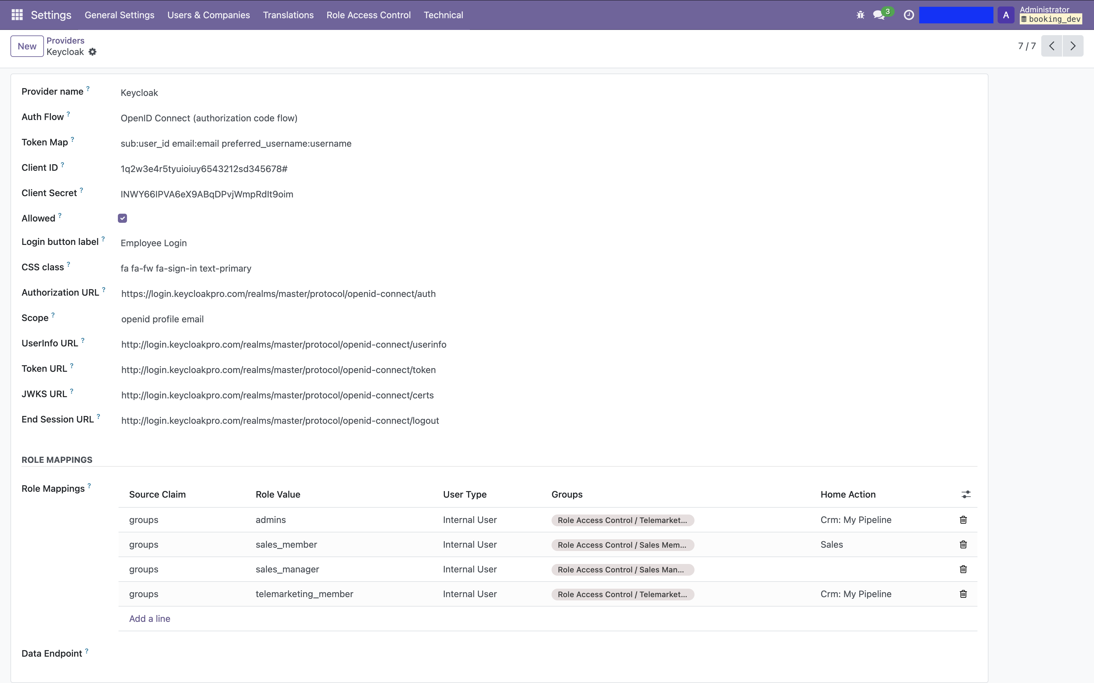This screenshot has height=683, width=1094.
Task: Open the apps grid menu icon
Action: click(17, 15)
